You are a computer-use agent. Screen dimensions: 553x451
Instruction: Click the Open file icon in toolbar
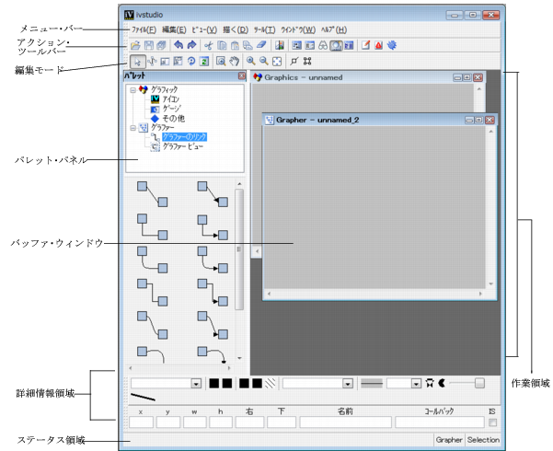pyautogui.click(x=135, y=44)
